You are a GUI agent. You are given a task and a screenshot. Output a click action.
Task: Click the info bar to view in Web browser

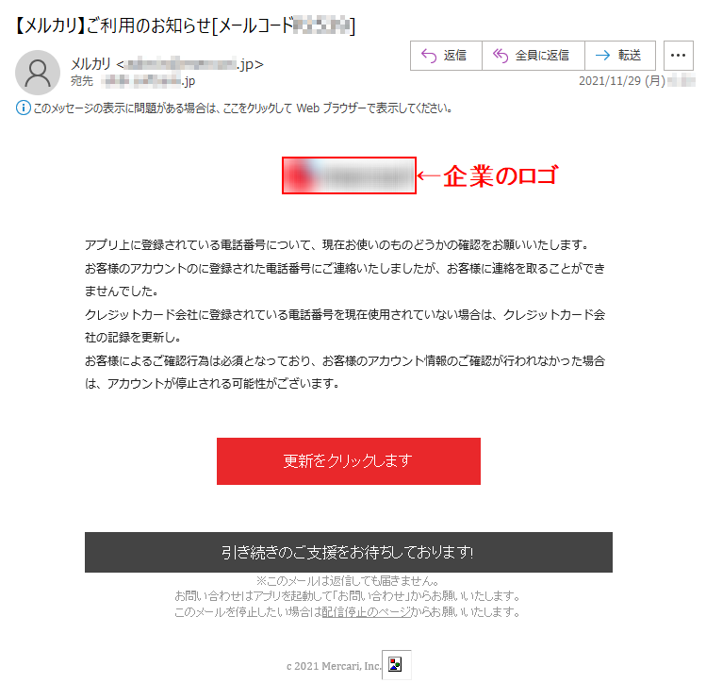pos(234,108)
